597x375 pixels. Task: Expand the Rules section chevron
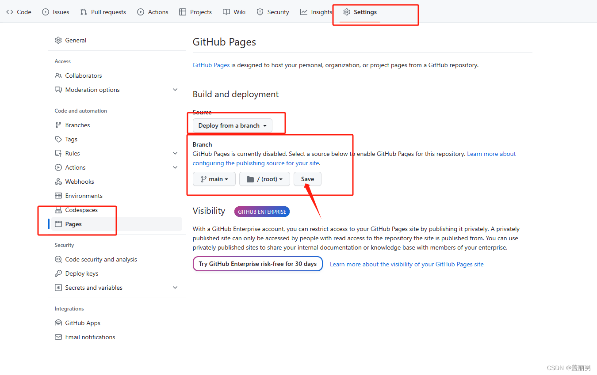click(175, 153)
